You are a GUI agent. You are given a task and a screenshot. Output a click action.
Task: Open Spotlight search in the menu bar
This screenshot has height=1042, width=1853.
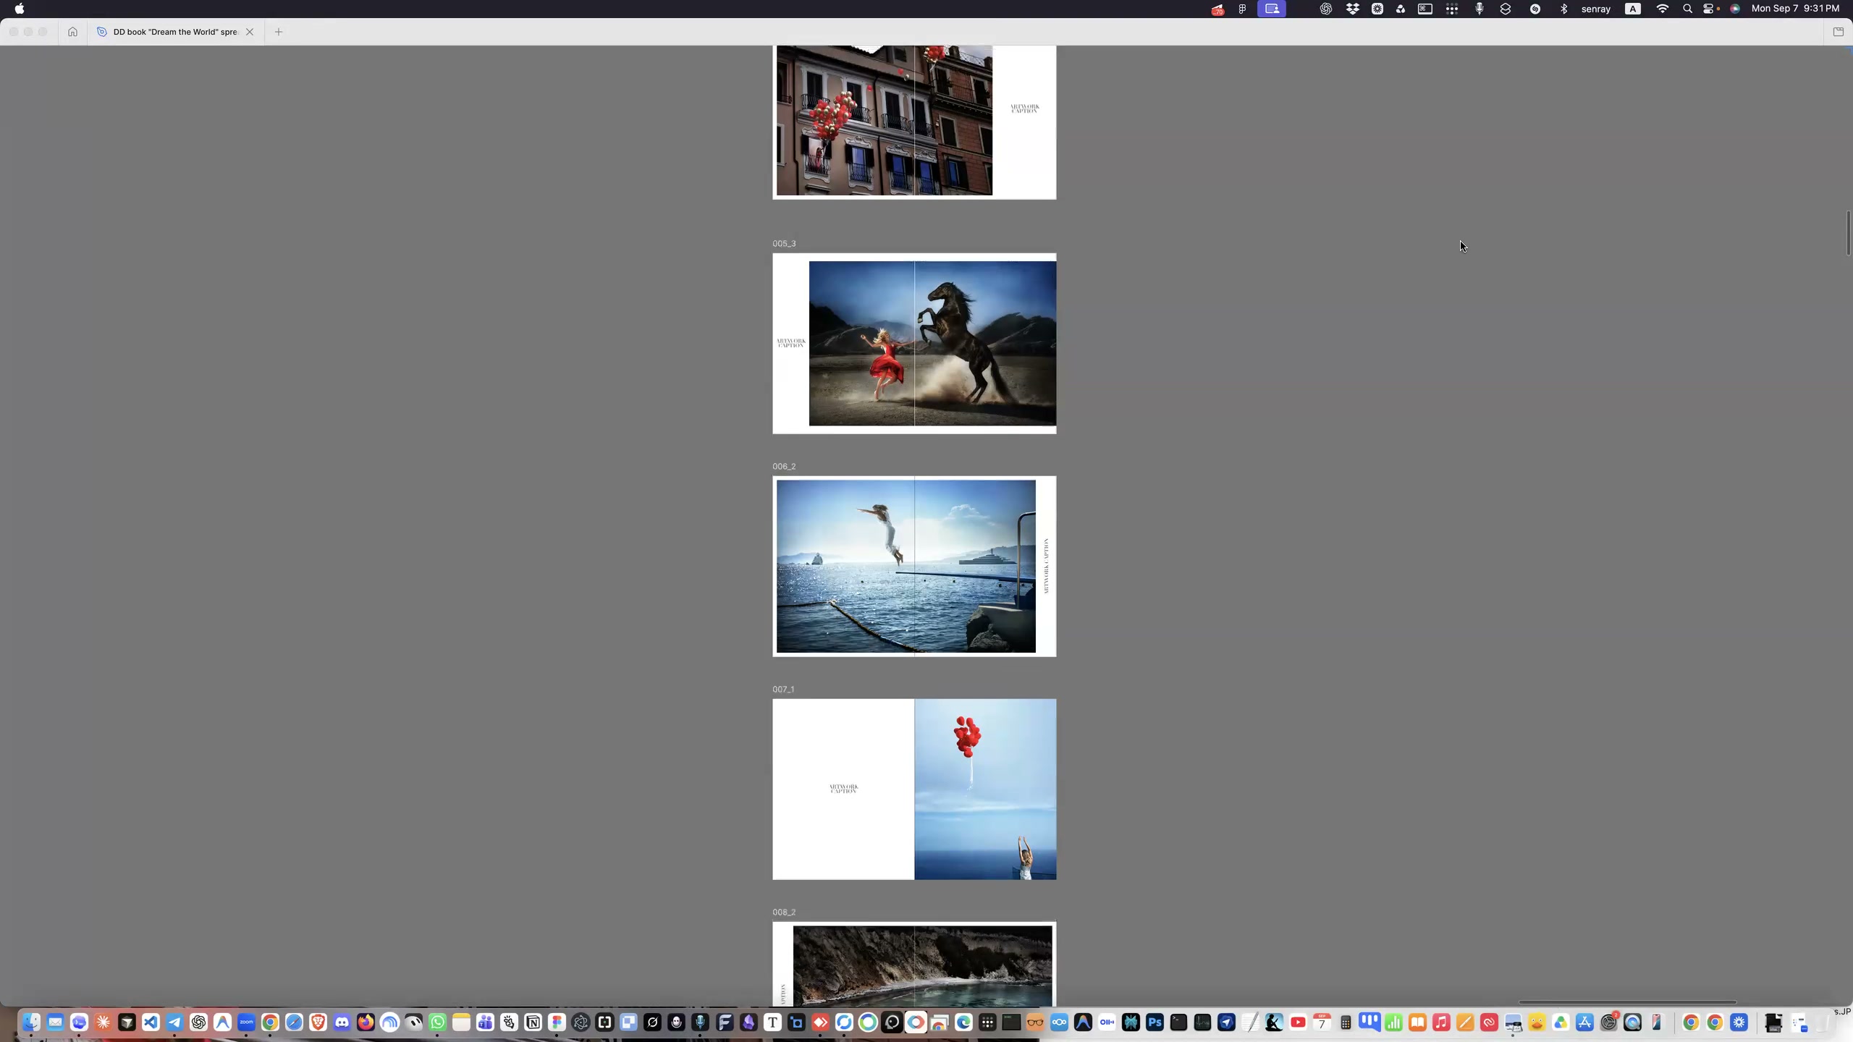(x=1688, y=9)
